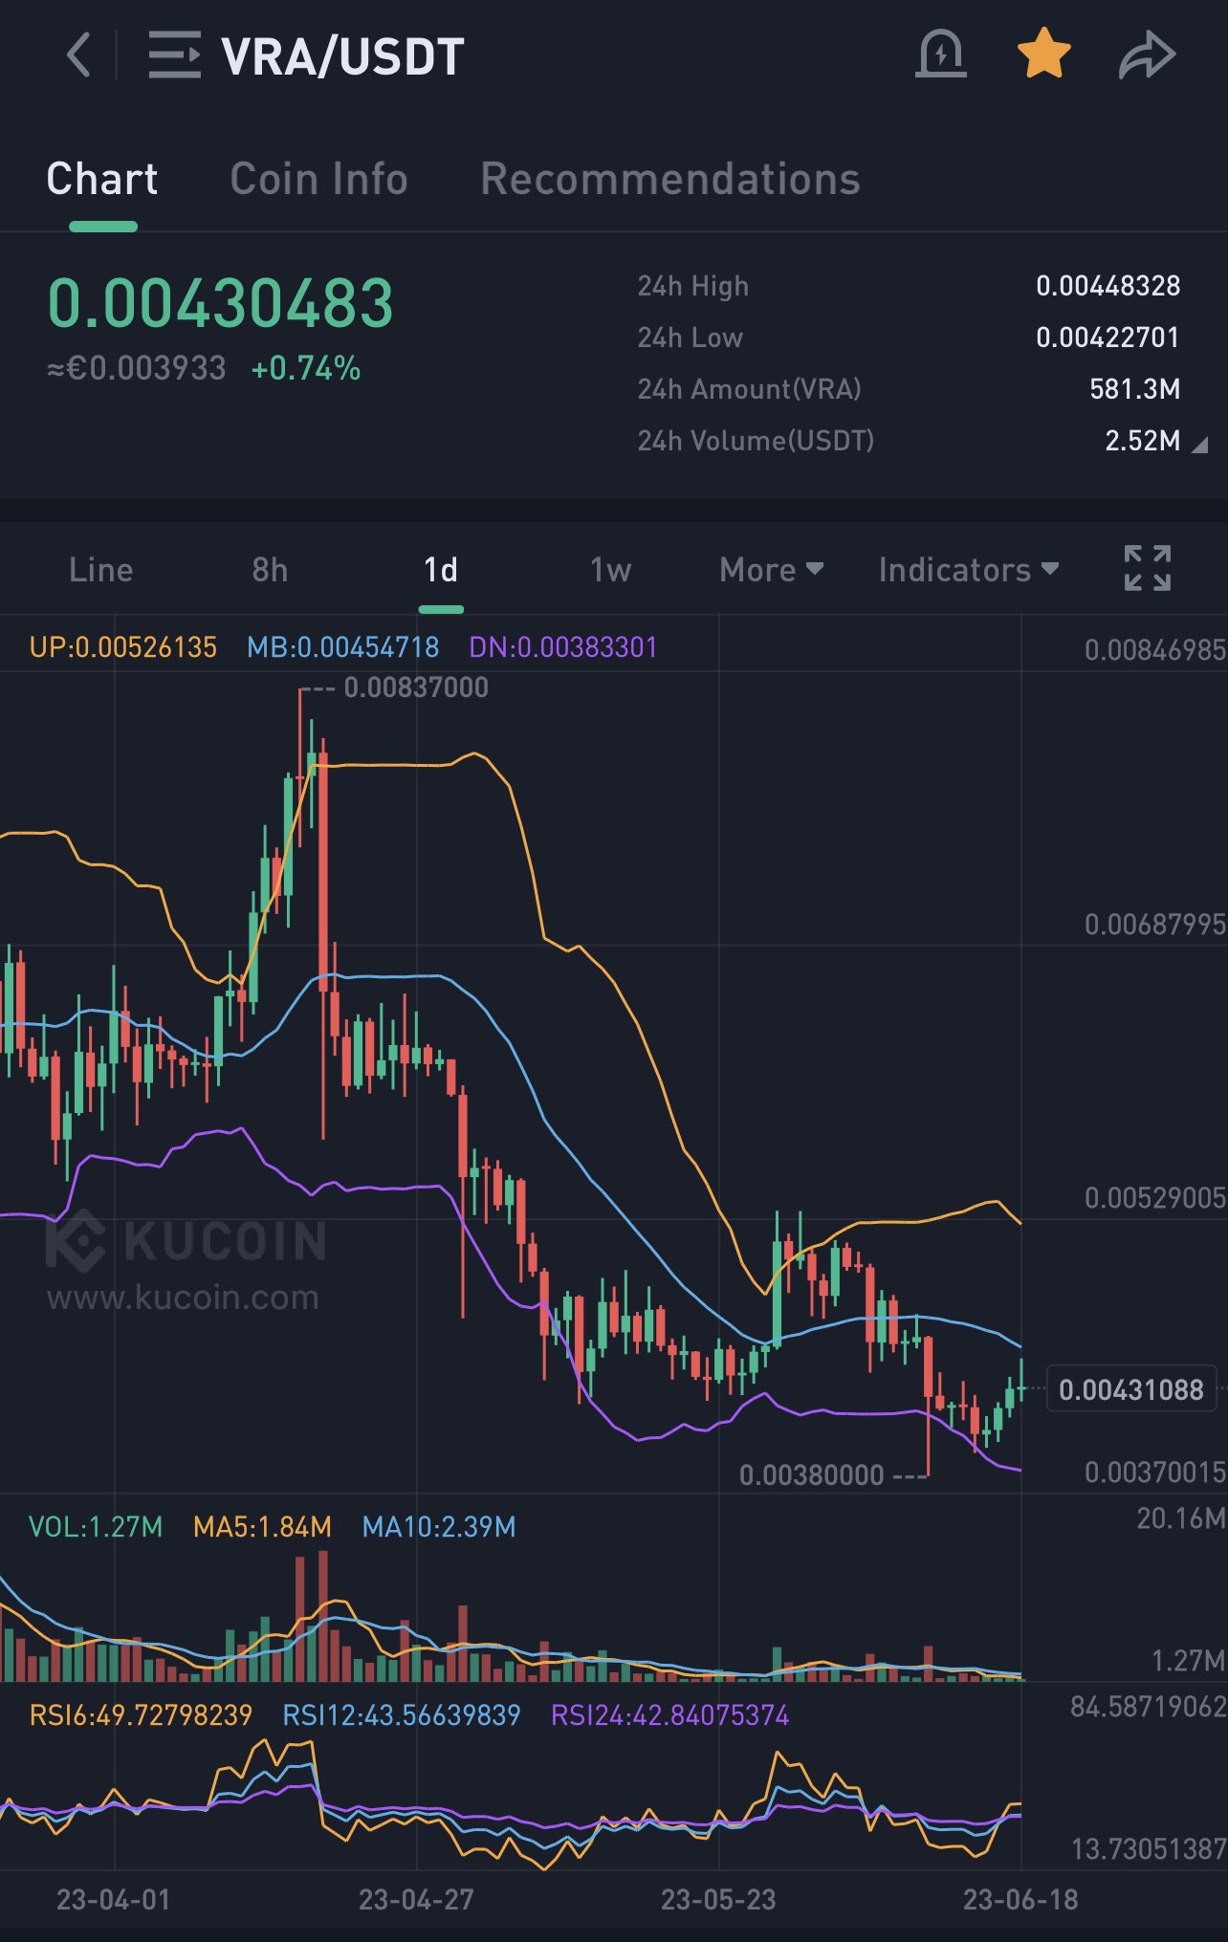Tap the 13.73051387 RSI axis label
The height and width of the screenshot is (1942, 1228).
pos(1149,1849)
